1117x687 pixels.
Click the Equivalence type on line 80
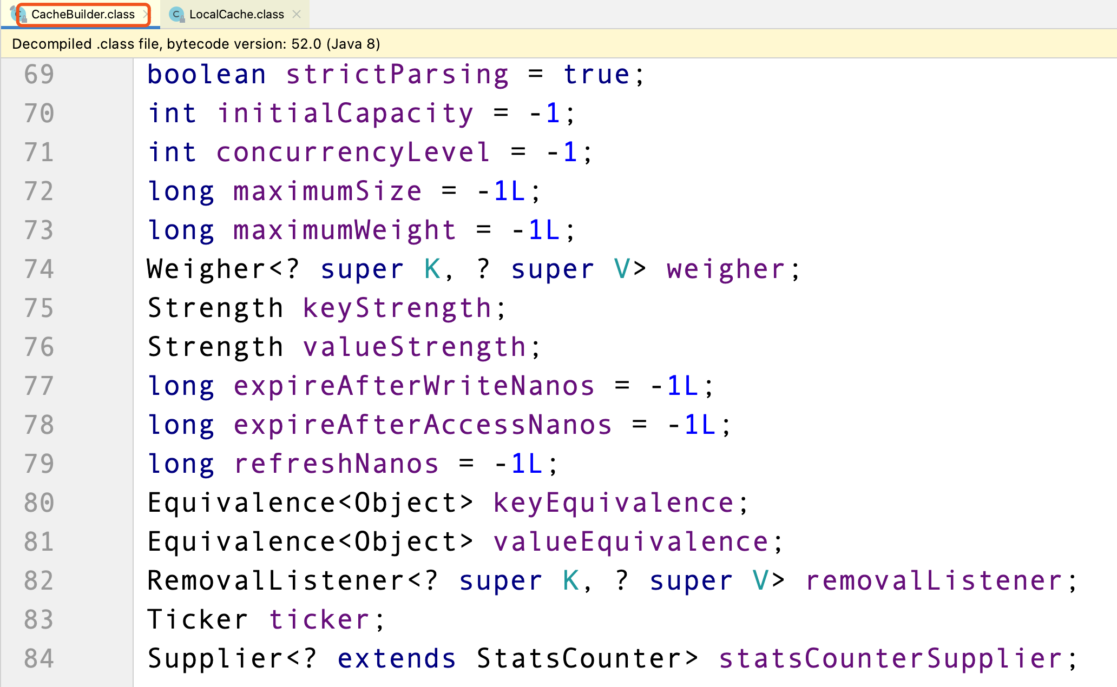pos(241,503)
